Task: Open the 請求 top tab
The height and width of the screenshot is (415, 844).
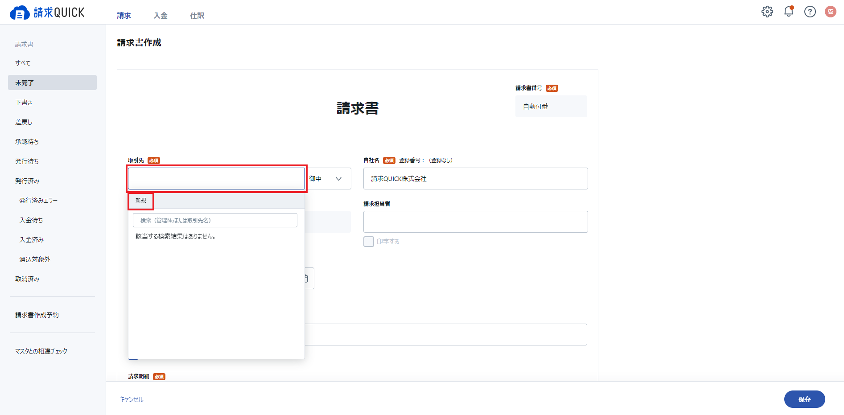Action: [x=124, y=16]
